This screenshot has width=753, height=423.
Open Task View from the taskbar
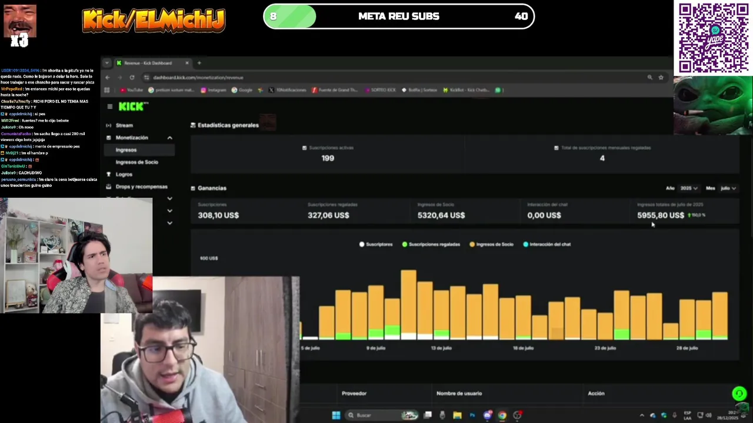(428, 415)
